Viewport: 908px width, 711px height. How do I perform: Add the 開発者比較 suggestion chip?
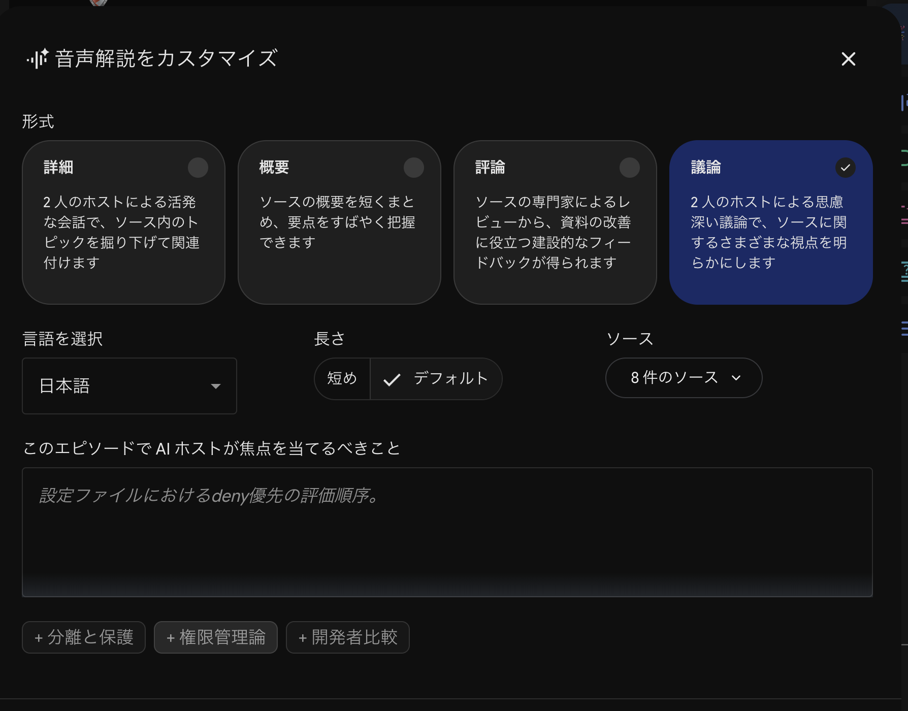(x=348, y=637)
